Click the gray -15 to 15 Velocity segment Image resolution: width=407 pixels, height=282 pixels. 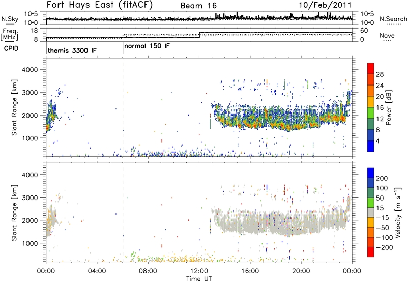coord(371,212)
